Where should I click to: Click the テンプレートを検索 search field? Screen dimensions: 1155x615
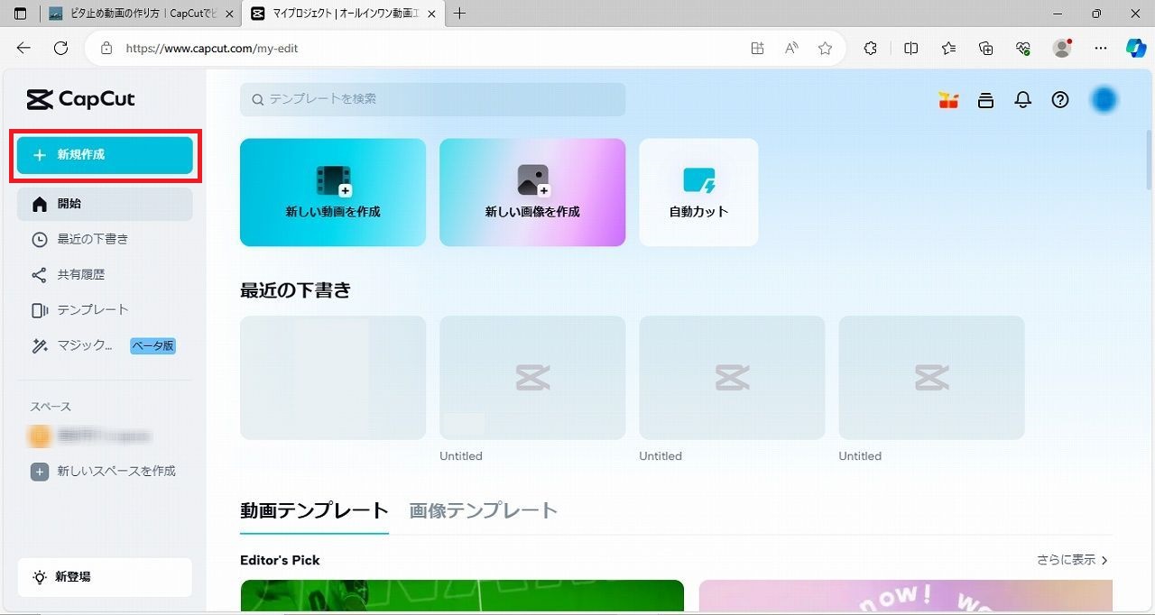[432, 99]
